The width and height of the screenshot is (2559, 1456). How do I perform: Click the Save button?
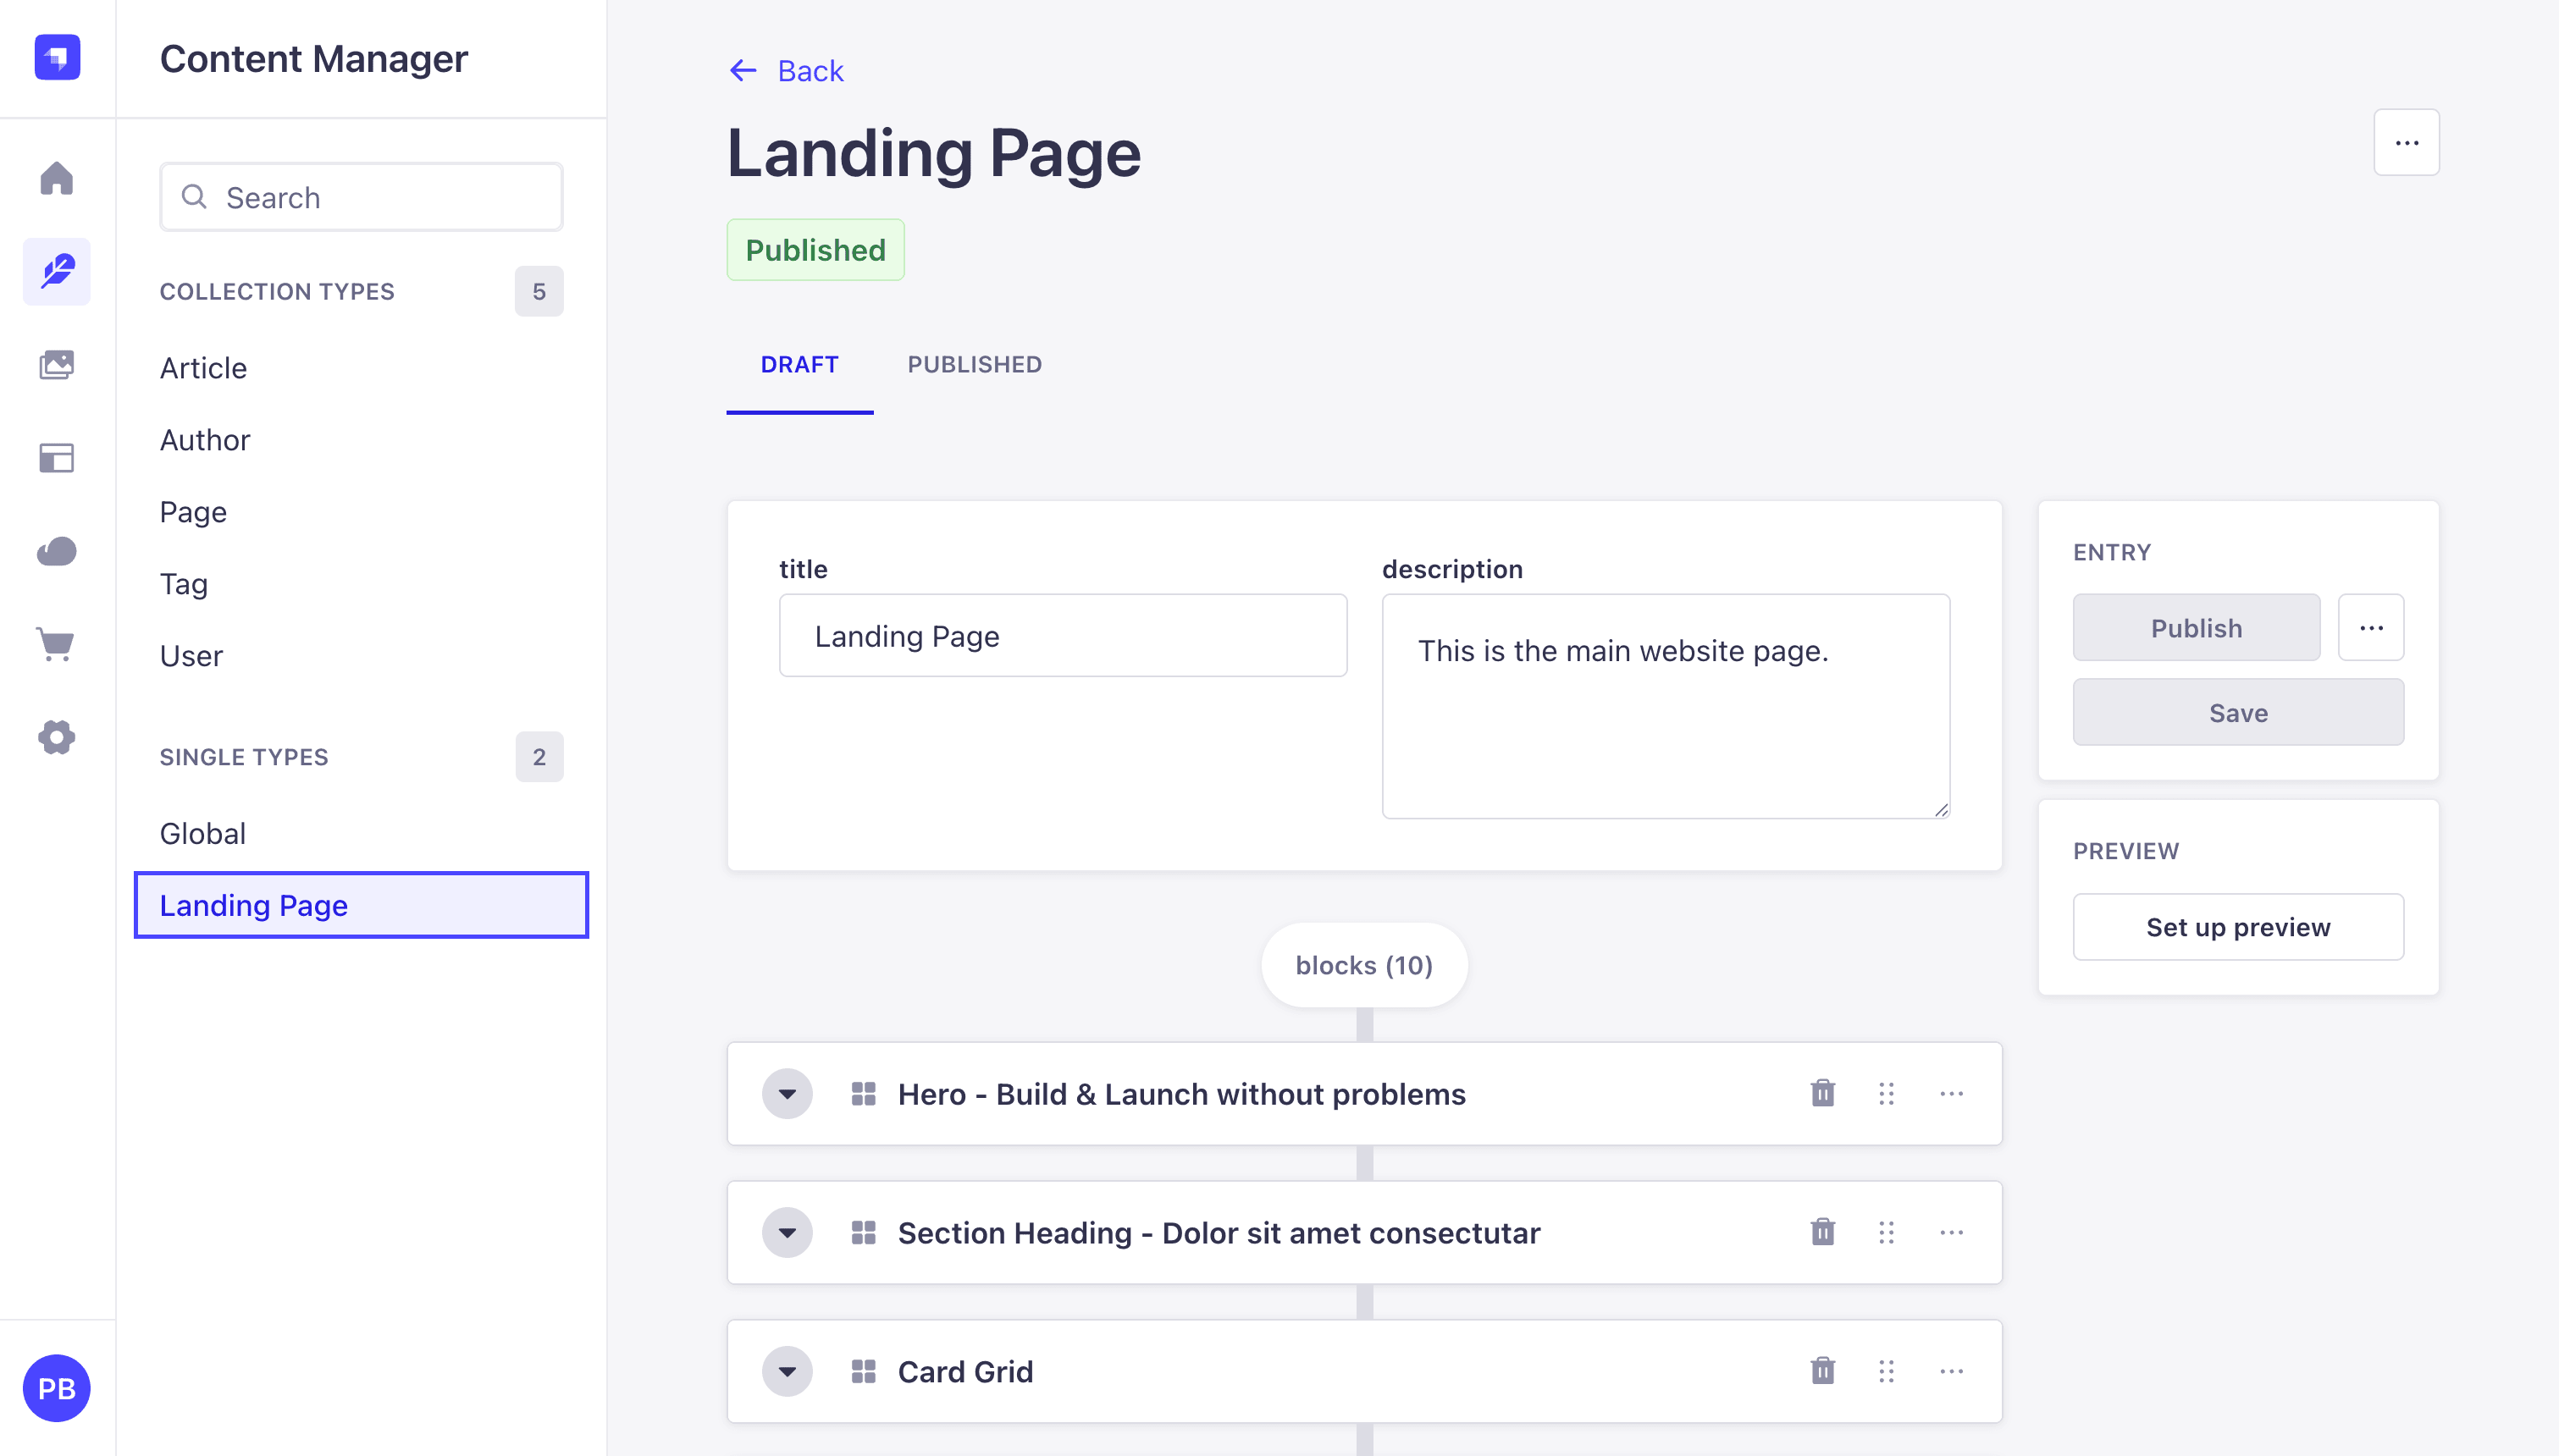pyautogui.click(x=2238, y=712)
